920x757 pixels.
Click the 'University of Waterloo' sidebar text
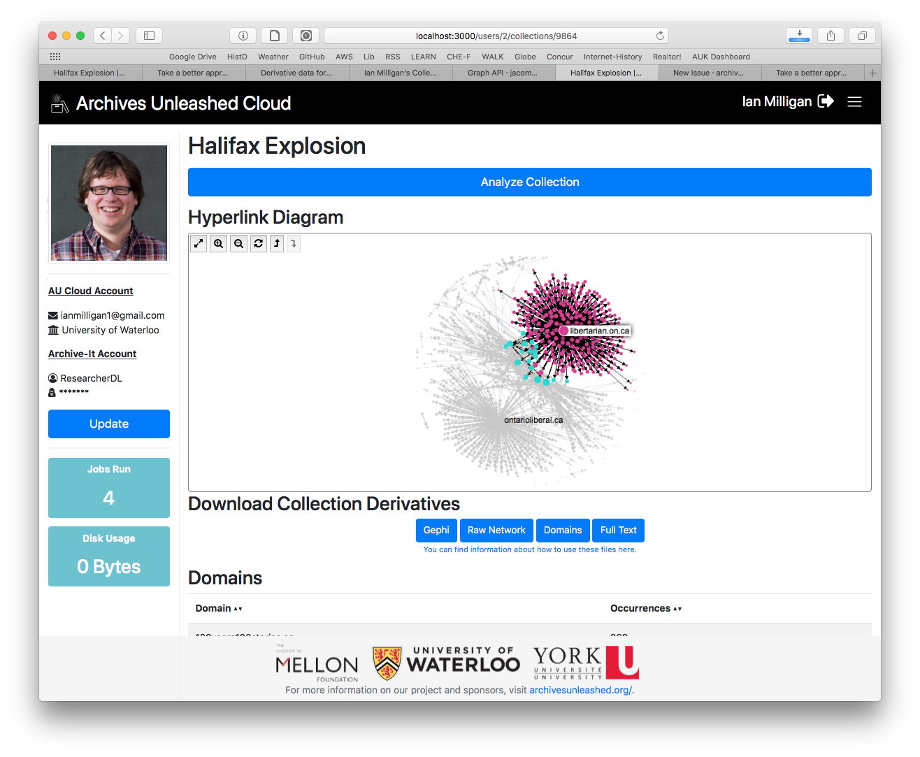pos(110,330)
